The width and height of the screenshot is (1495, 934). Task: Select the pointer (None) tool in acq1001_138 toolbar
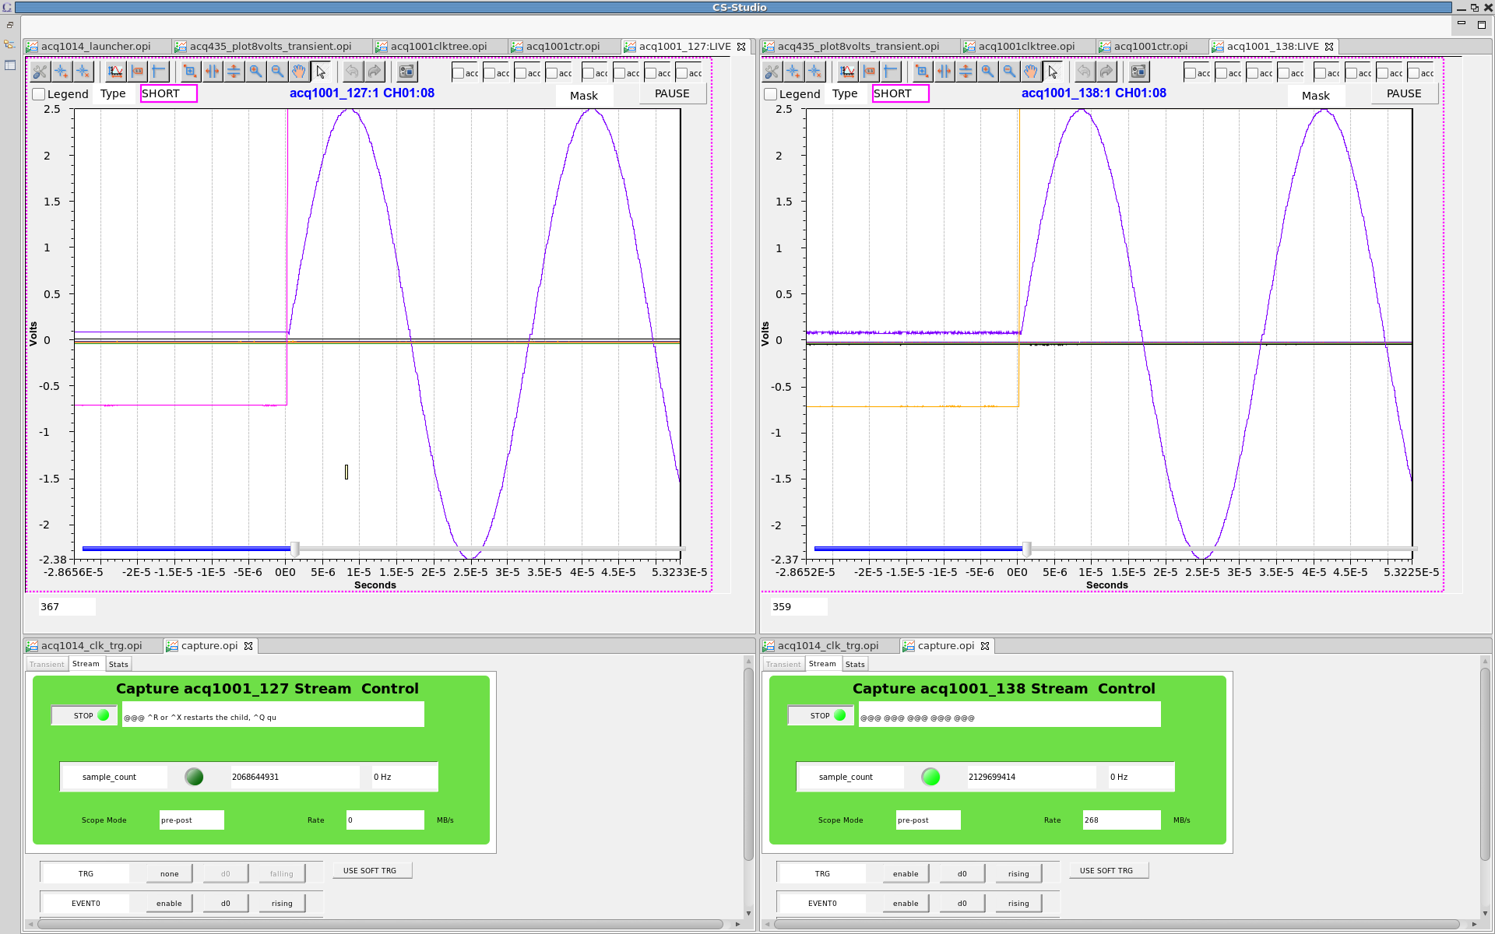1053,72
